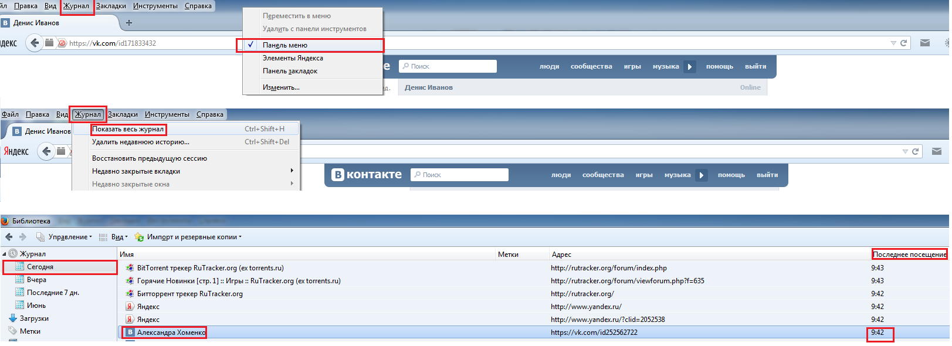Open address bar history dropdown beside https://vk.com/id171833432
The height and width of the screenshot is (346, 952).
(893, 43)
